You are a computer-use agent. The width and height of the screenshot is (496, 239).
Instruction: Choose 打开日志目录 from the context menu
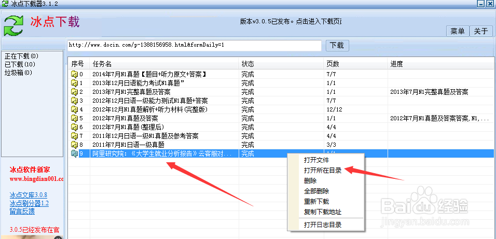click(x=323, y=225)
